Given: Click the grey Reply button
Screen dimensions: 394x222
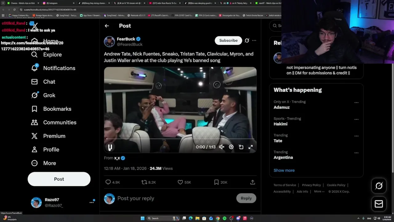Looking at the screenshot, I should coord(246,198).
